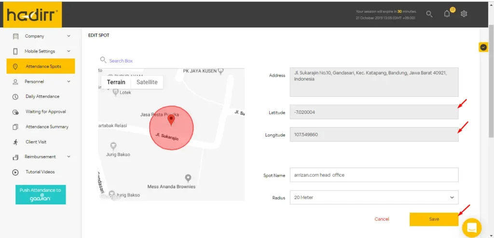Open the notifications bell
Viewport: 494px width, 238px height.
(x=447, y=14)
